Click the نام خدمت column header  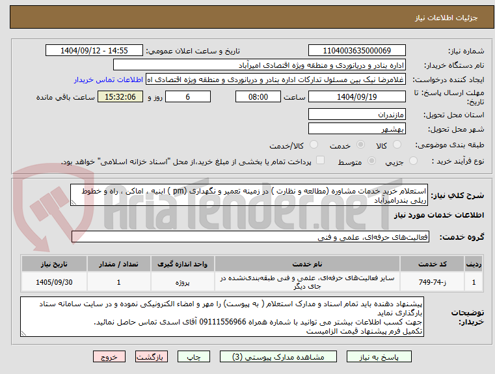pyautogui.click(x=307, y=264)
